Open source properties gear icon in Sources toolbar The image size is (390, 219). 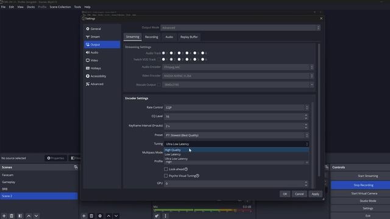click(x=100, y=216)
